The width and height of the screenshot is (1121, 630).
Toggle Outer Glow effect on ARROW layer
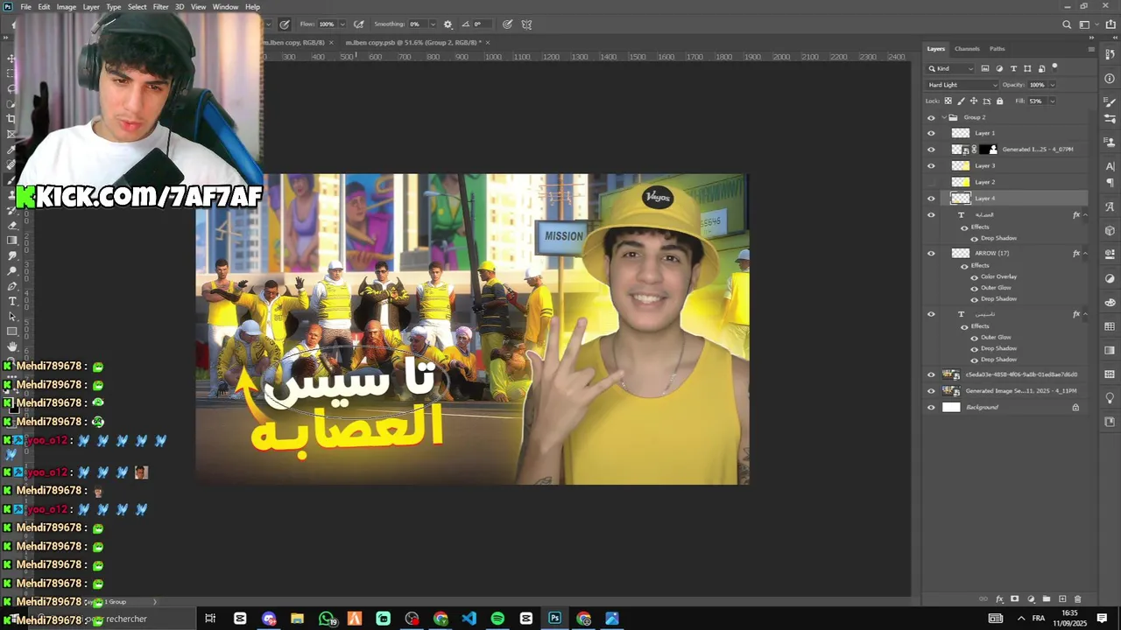coord(974,288)
